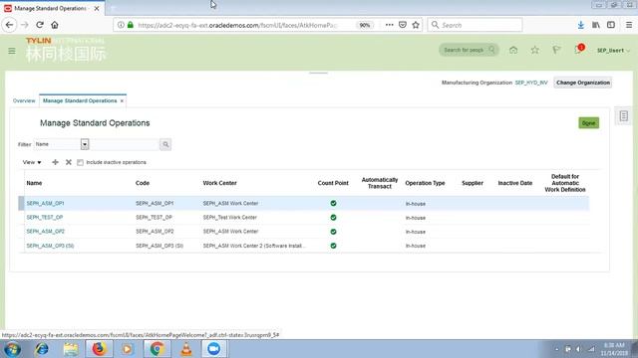The width and height of the screenshot is (638, 358).
Task: Close the Manage Standard Operations page tab
Action: click(122, 101)
